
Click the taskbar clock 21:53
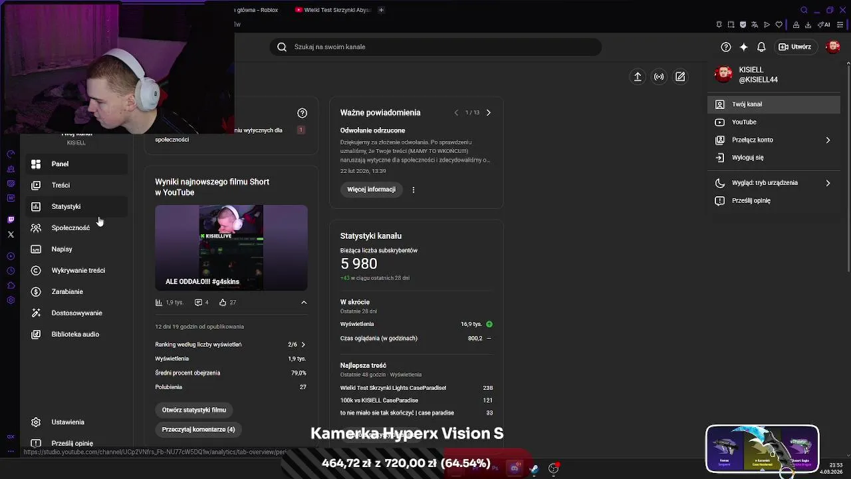(x=836, y=465)
